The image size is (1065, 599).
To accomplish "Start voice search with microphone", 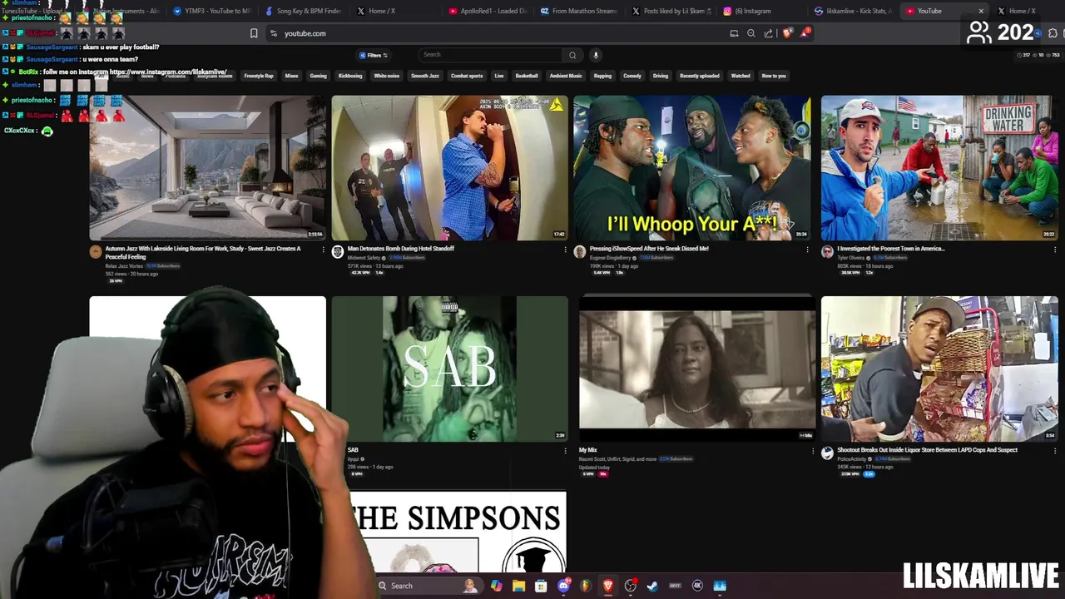I will tap(596, 55).
